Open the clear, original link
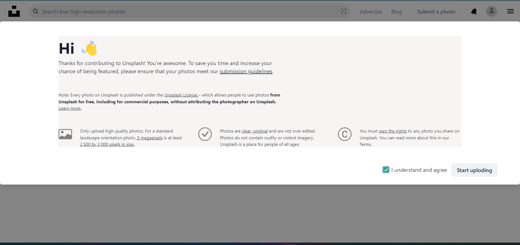Screen dimensions: 520x245 tap(255, 131)
